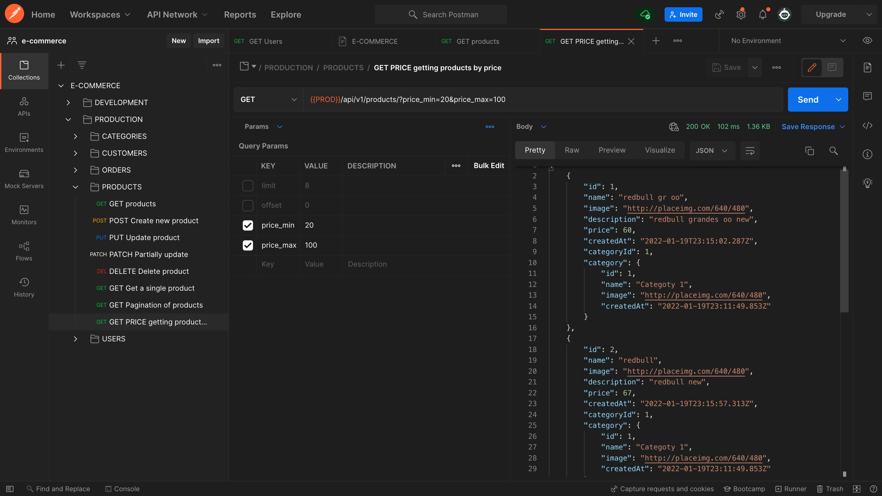Image resolution: width=882 pixels, height=496 pixels.
Task: Open the user avatar menu
Action: point(784,14)
